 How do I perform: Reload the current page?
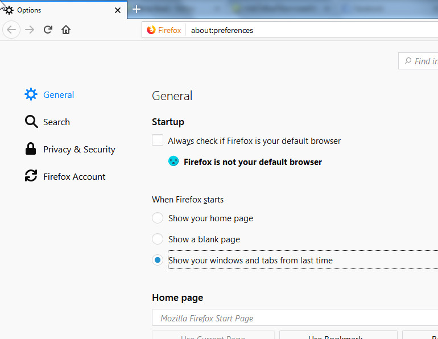[x=48, y=30]
